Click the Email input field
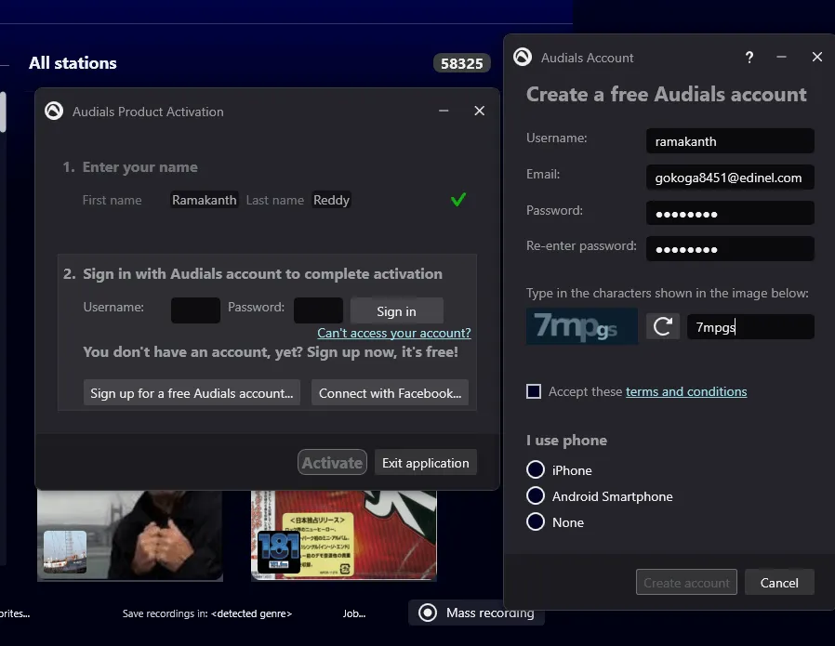The height and width of the screenshot is (646, 835). point(729,177)
